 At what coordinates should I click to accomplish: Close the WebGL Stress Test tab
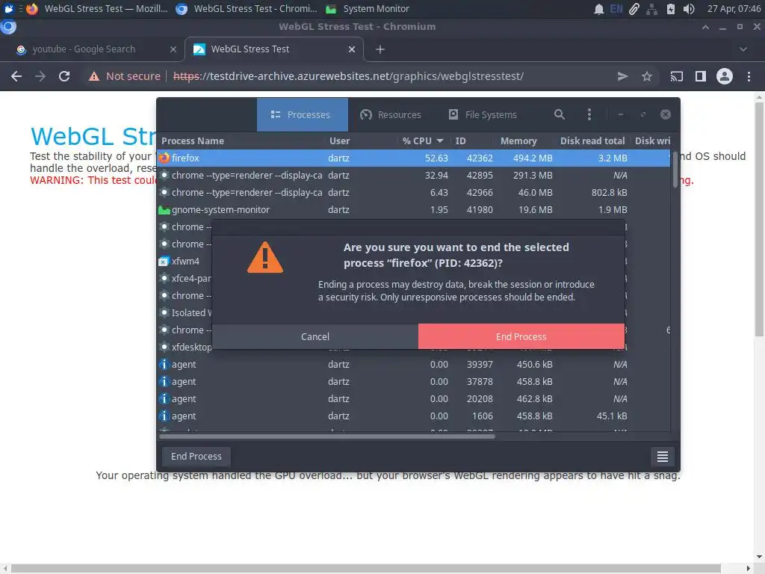(352, 49)
